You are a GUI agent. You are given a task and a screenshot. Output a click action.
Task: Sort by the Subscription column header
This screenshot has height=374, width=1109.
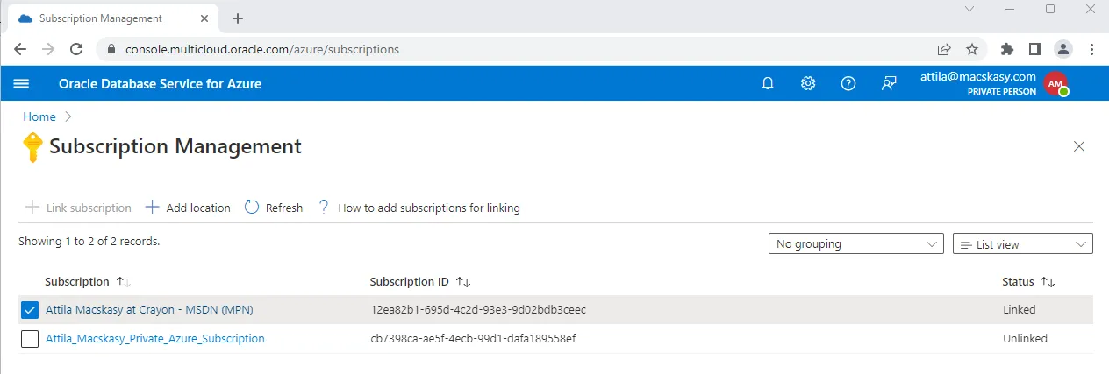click(x=88, y=282)
